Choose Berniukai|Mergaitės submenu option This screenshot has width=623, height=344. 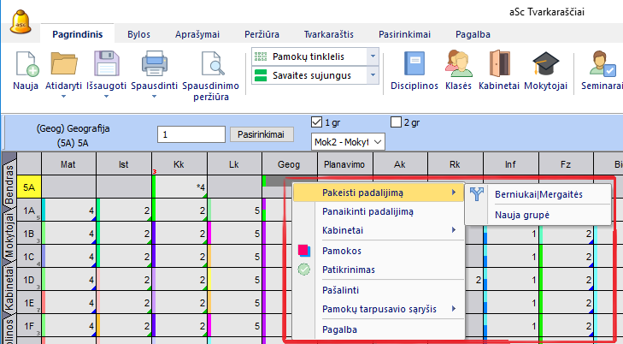pos(538,194)
